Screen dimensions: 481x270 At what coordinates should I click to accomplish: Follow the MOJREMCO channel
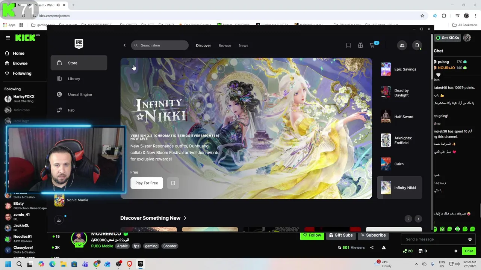(x=312, y=235)
